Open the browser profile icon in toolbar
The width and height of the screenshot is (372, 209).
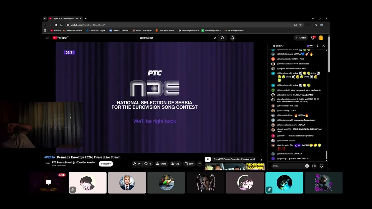pos(321,25)
